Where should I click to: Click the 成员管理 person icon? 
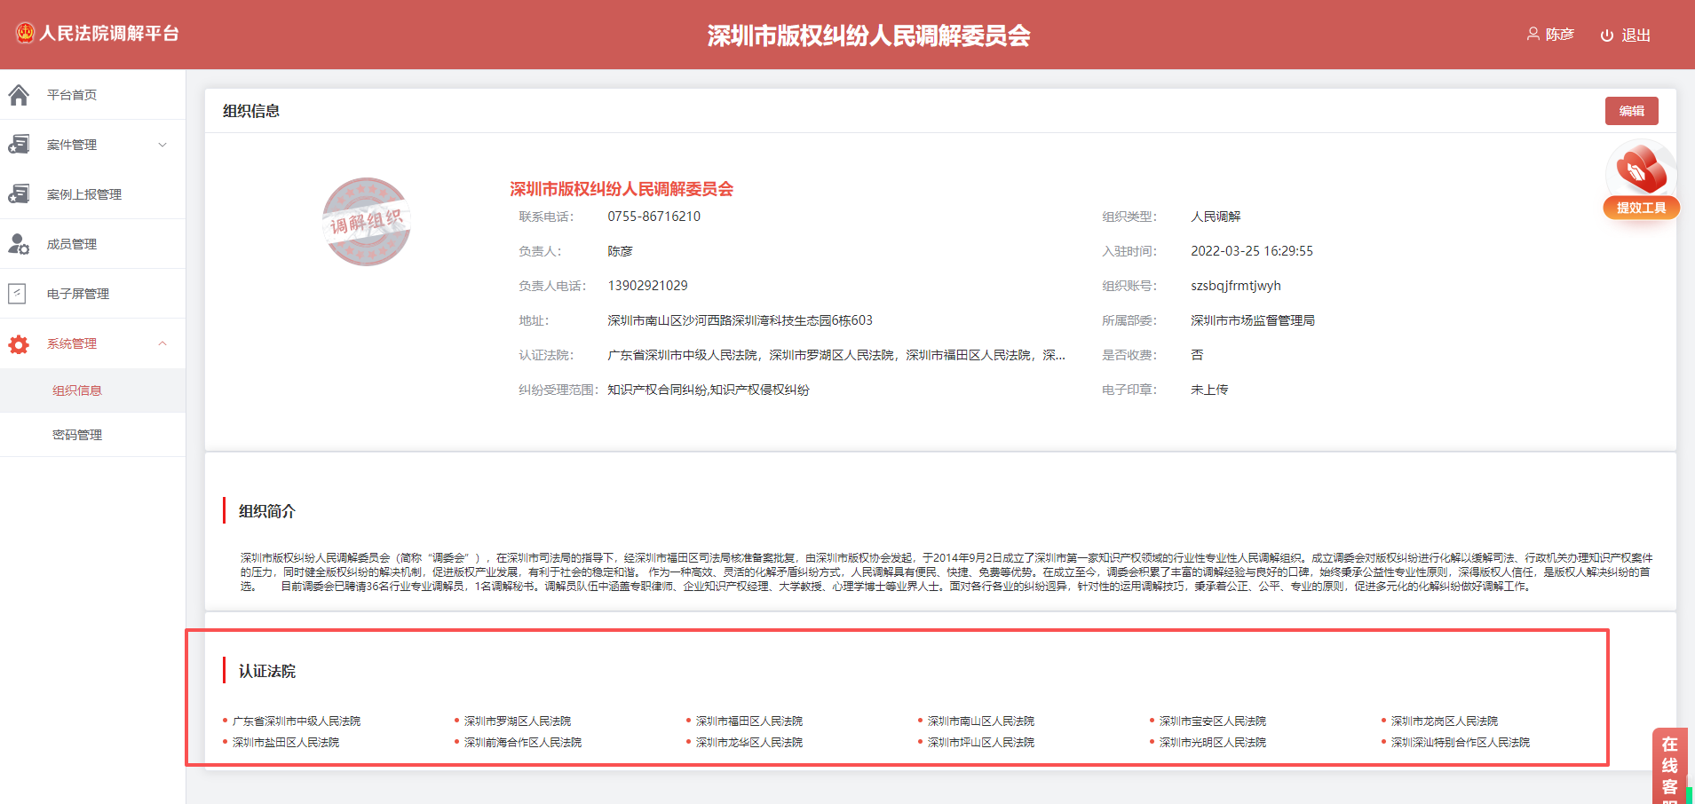pos(19,244)
